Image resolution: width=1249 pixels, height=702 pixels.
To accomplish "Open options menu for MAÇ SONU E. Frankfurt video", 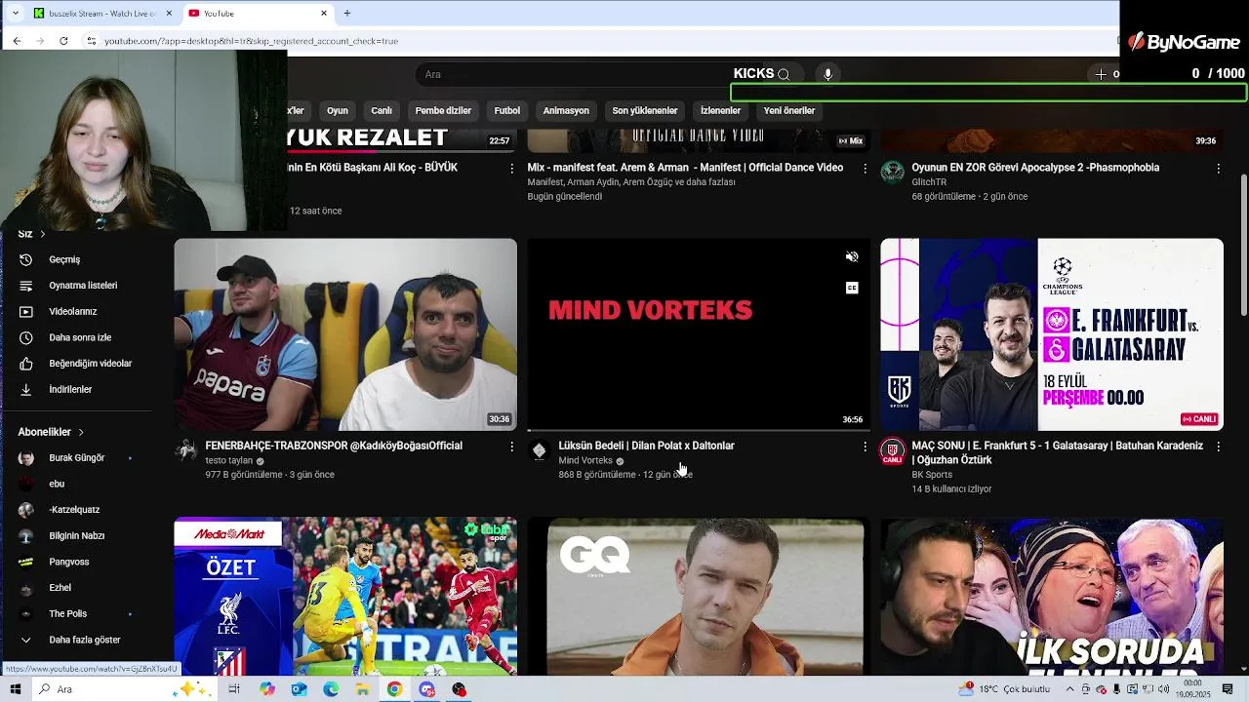I will [x=1218, y=446].
